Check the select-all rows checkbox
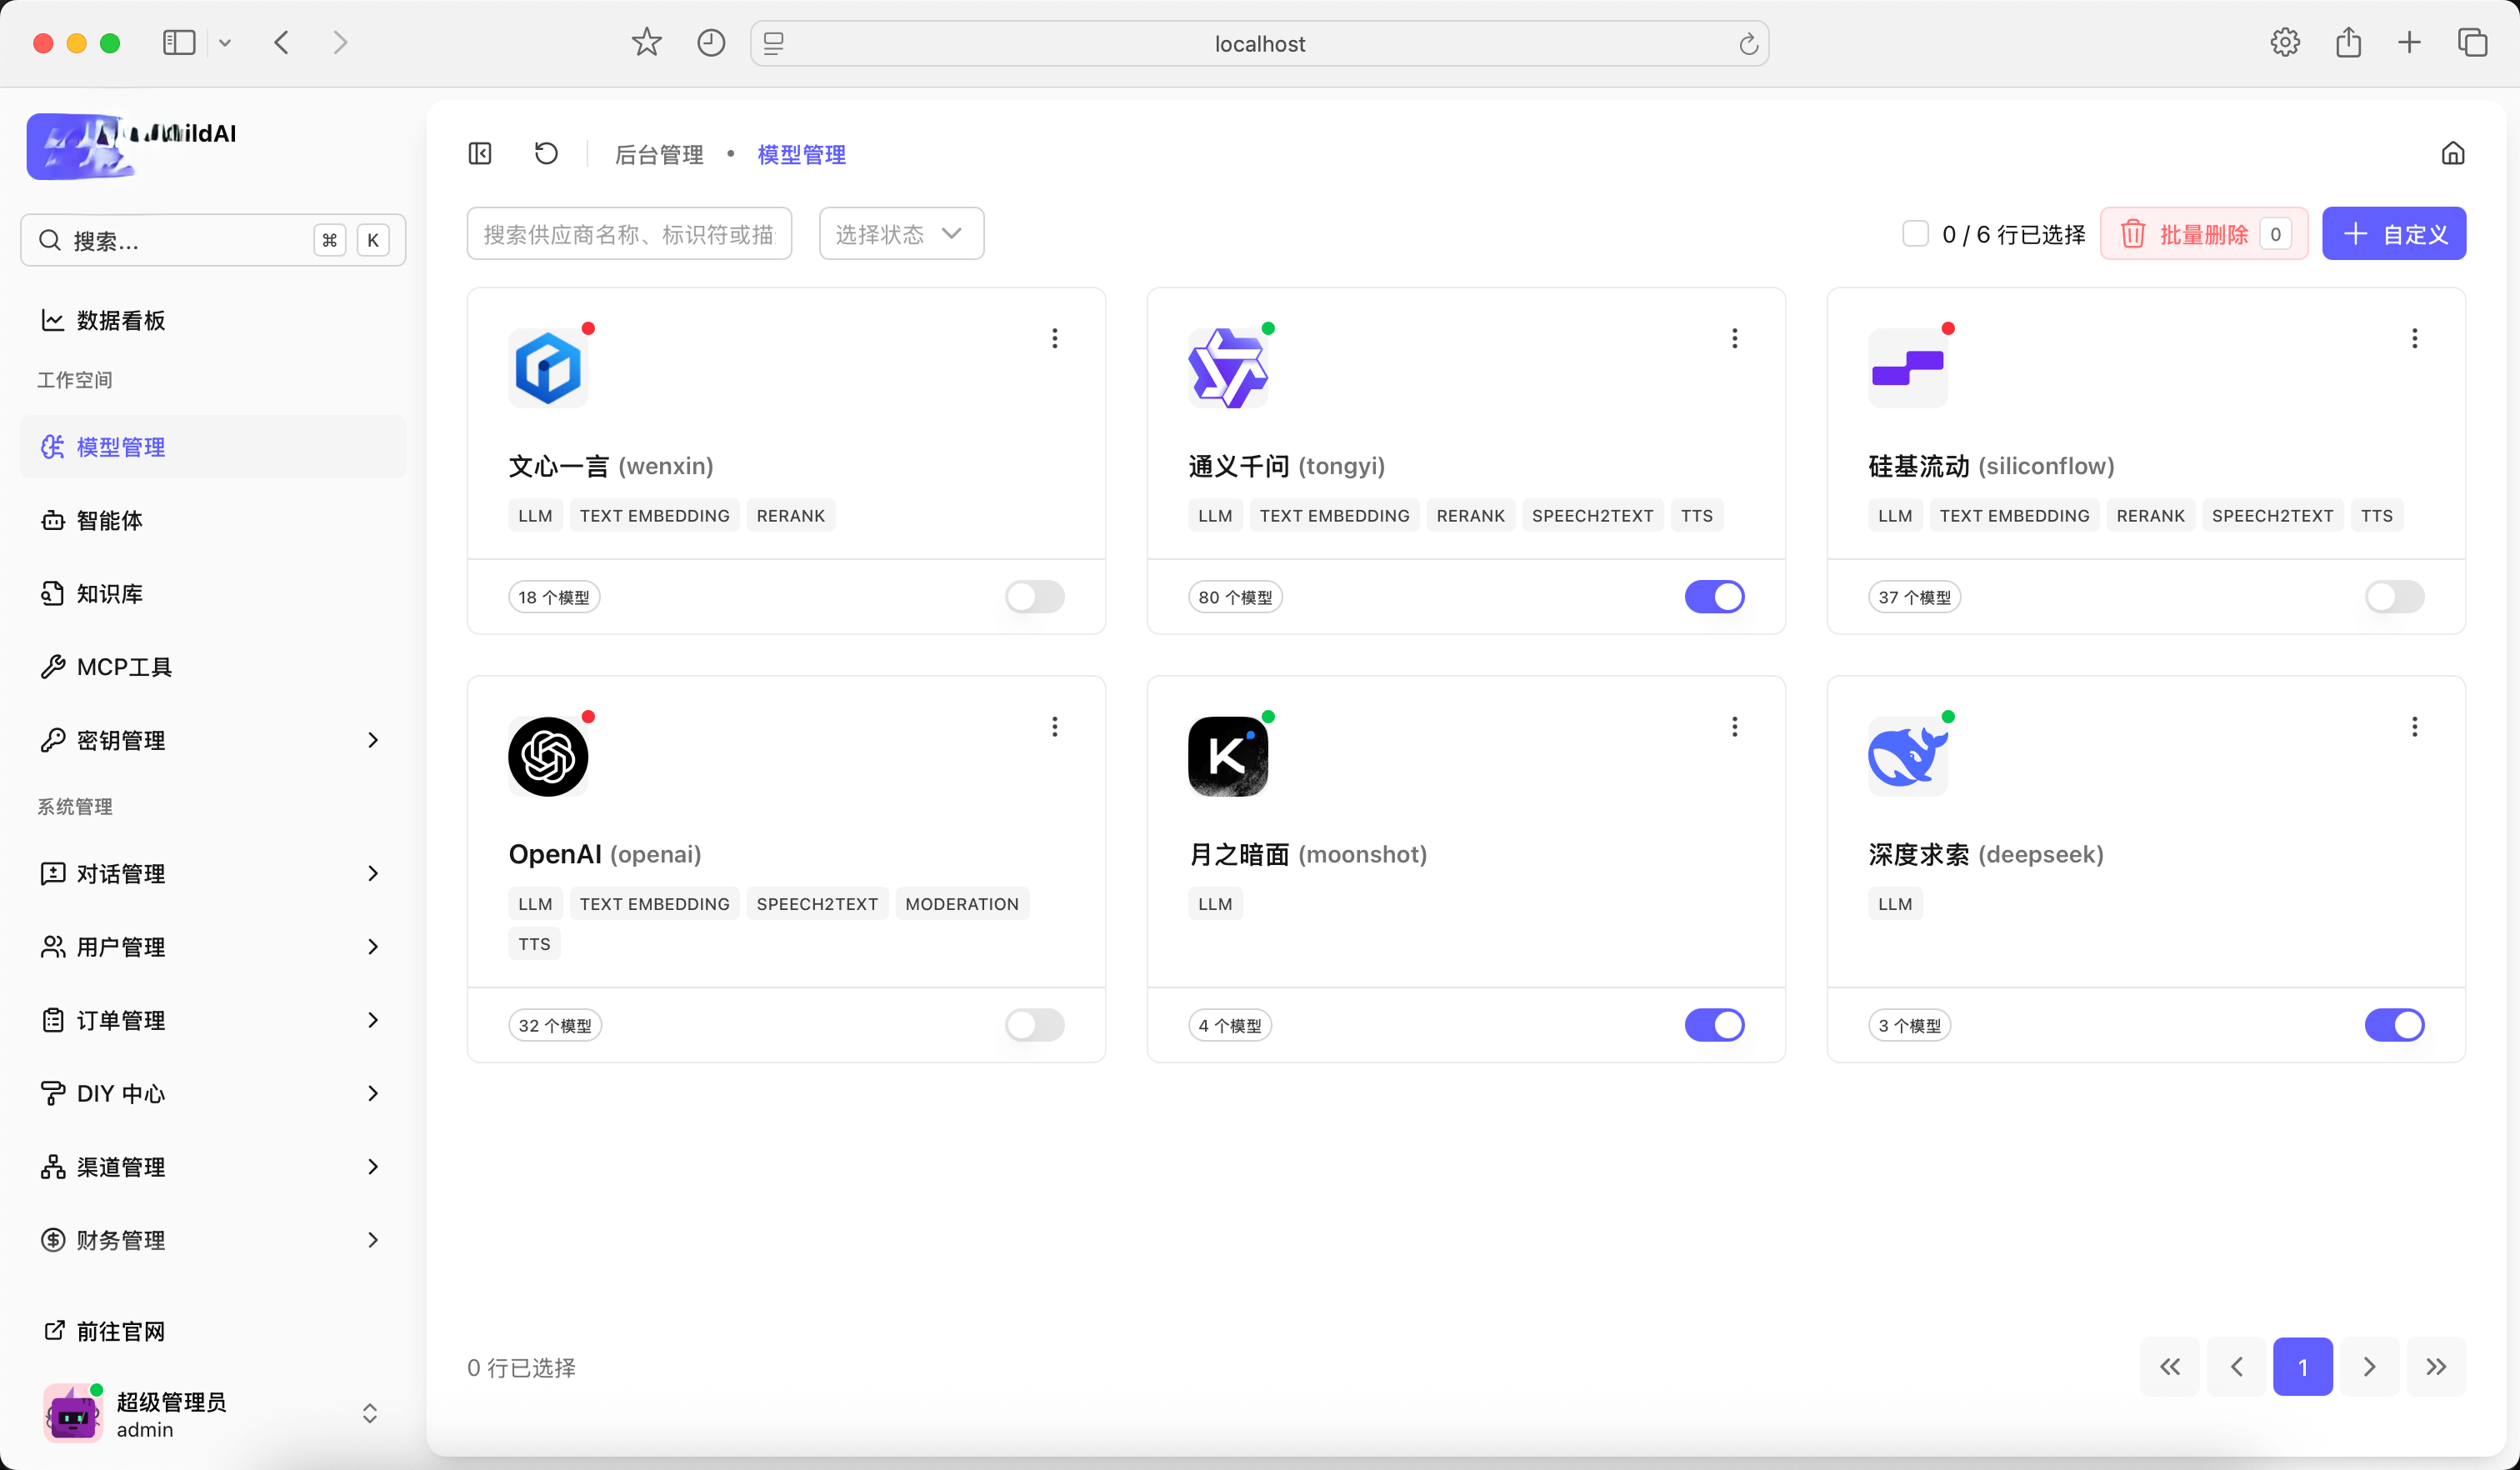This screenshot has width=2520, height=1470. click(1915, 233)
